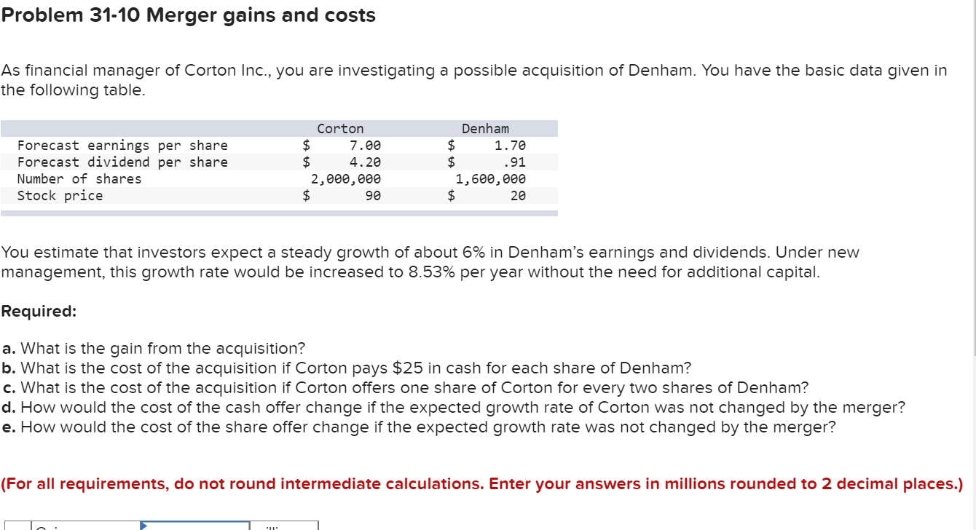The image size is (976, 530).
Task: Click the Denham column header in table
Action: [x=485, y=129]
